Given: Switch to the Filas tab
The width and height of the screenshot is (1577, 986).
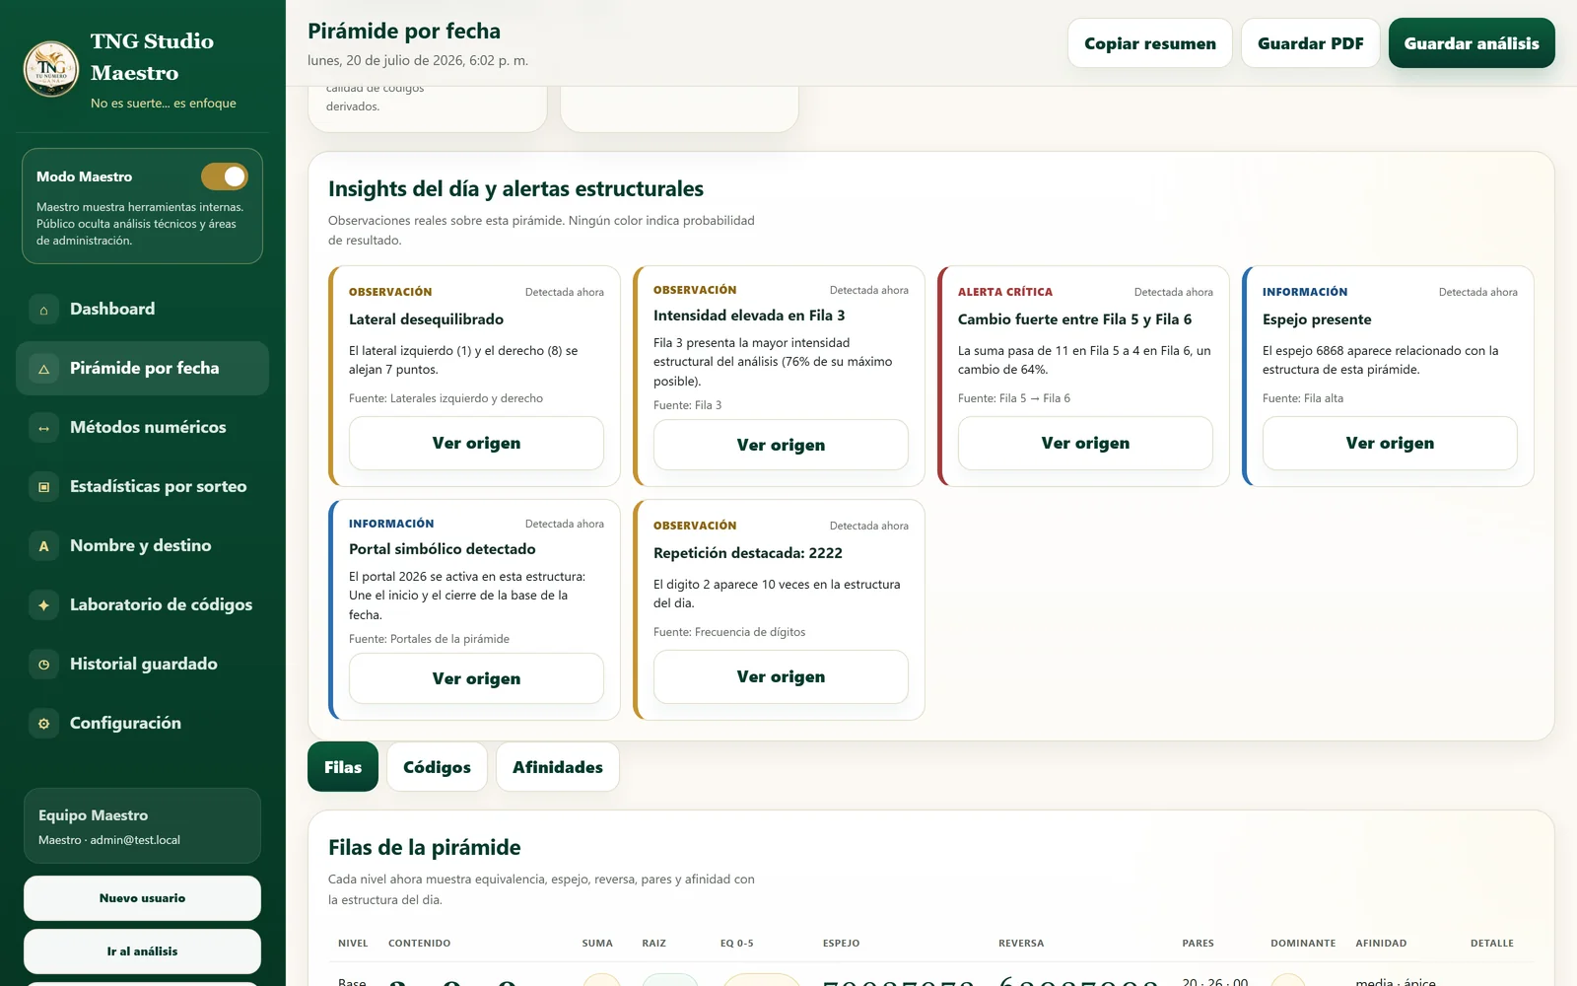Looking at the screenshot, I should point(343,767).
